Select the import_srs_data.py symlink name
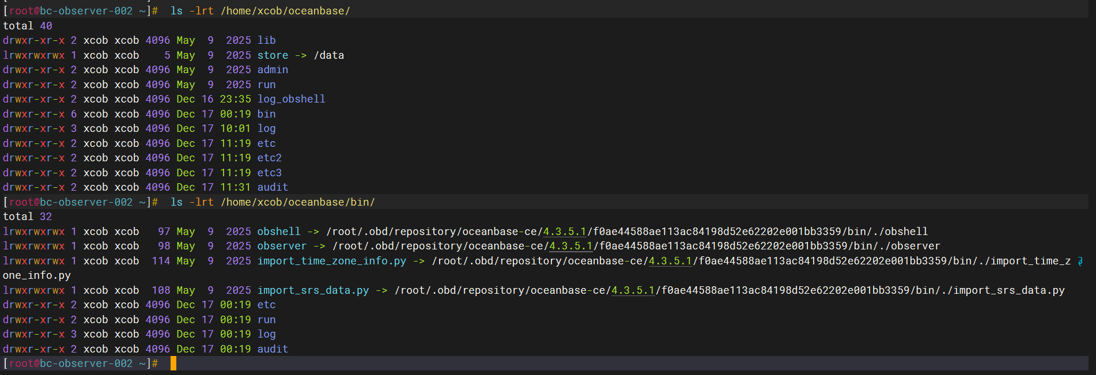Screen dimensions: 1096x375 click(x=313, y=290)
